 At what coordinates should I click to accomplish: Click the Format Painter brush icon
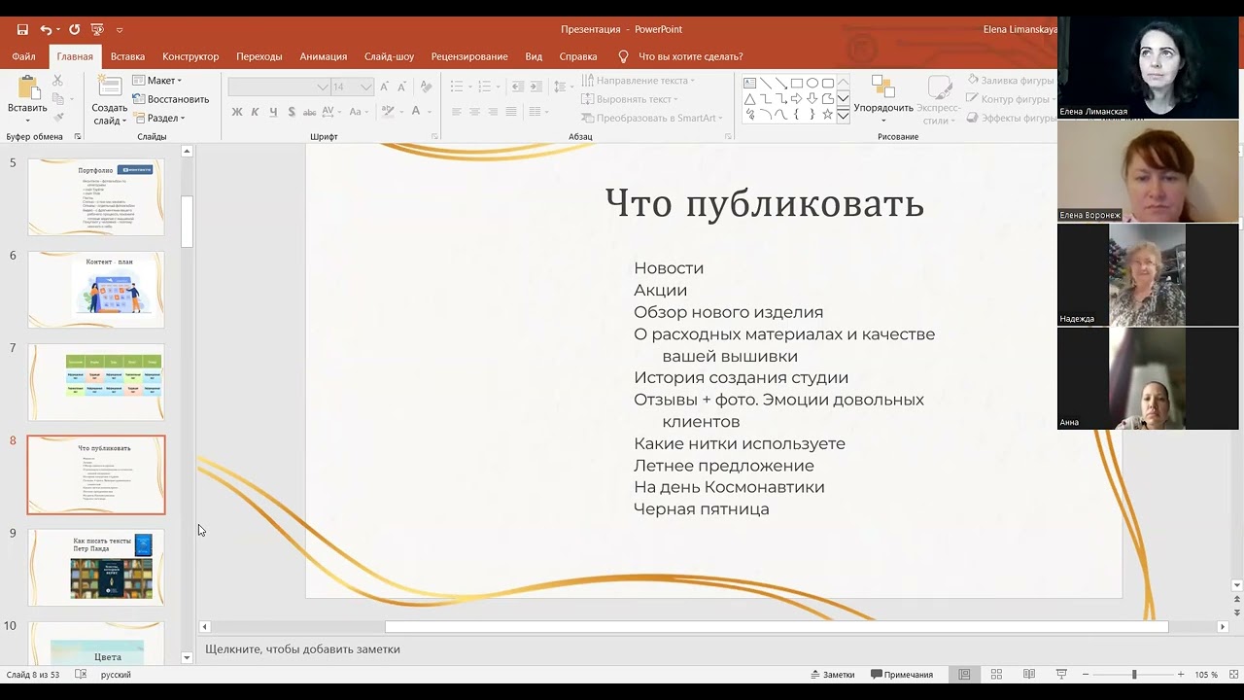coord(57,118)
